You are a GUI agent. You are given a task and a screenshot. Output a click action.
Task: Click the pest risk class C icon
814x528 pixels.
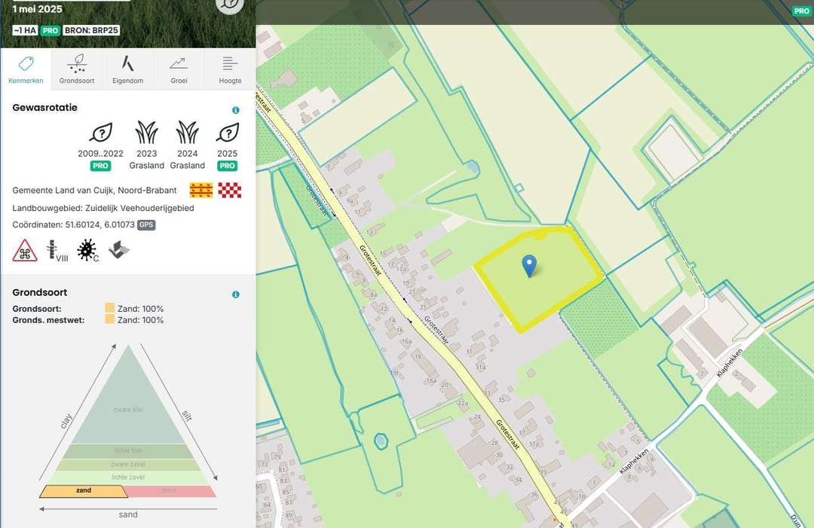click(87, 250)
